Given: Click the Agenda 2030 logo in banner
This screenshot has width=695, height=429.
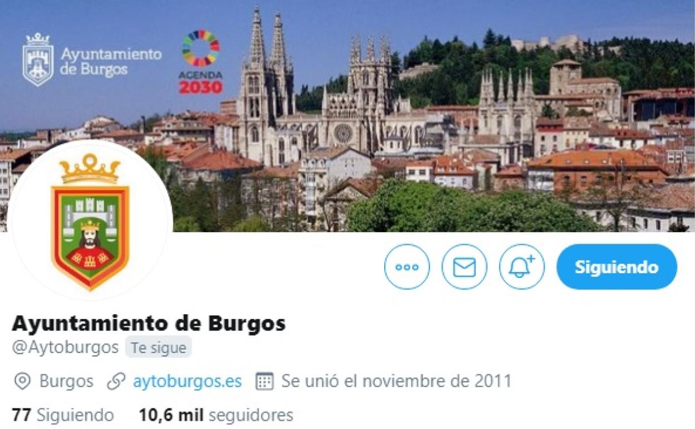Looking at the screenshot, I should 200,62.
